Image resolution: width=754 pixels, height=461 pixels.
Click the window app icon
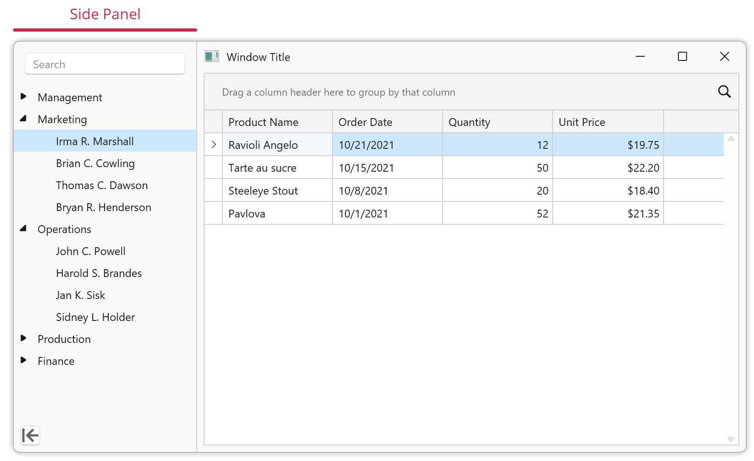[x=211, y=57]
